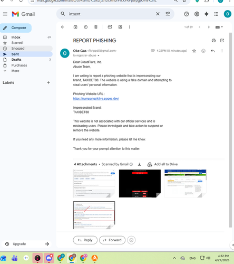The height and width of the screenshot is (264, 234).
Task: Open the phishing website URL link
Action: point(96,99)
